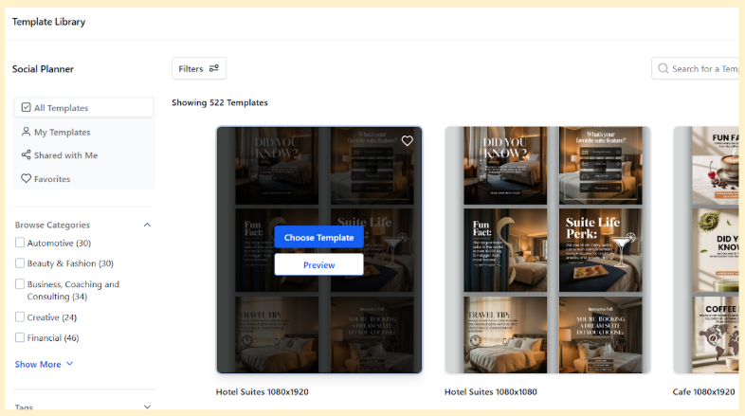
Task: Open Shared with Me in sidebar
Action: (x=83, y=155)
